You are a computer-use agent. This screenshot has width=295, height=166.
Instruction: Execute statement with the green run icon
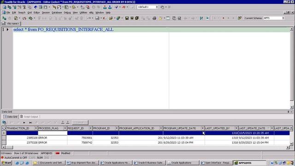pyautogui.click(x=4, y=18)
